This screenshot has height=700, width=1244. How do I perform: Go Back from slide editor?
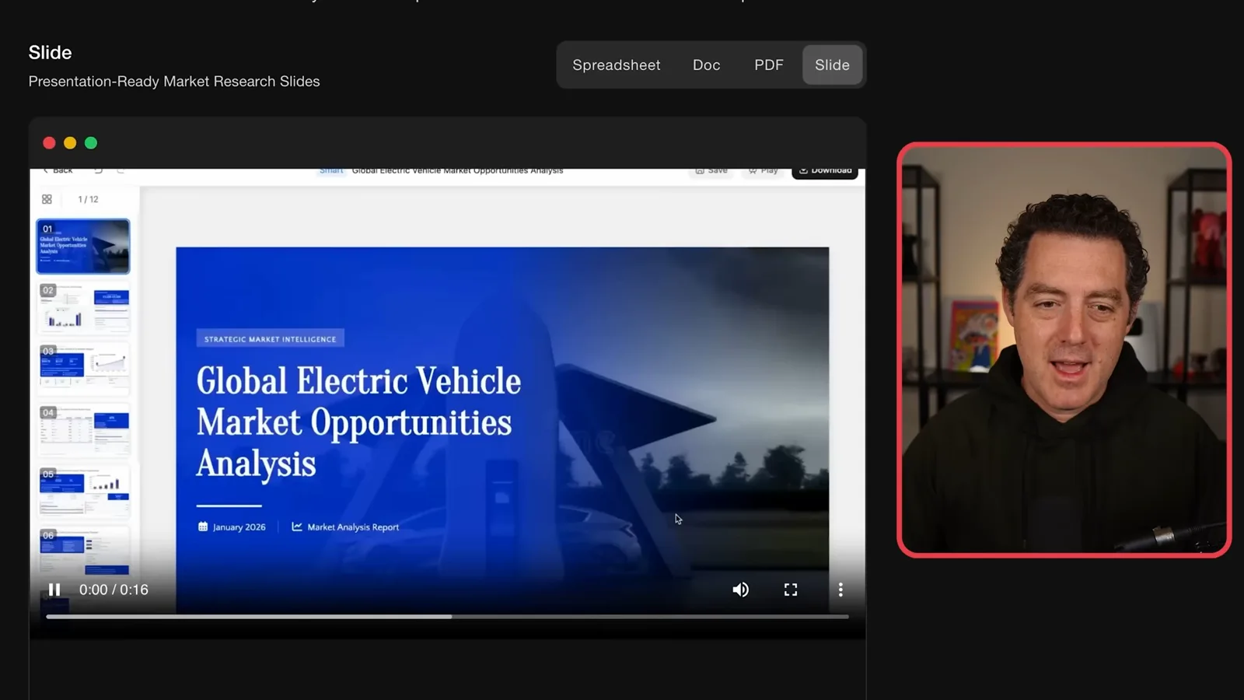pos(57,170)
